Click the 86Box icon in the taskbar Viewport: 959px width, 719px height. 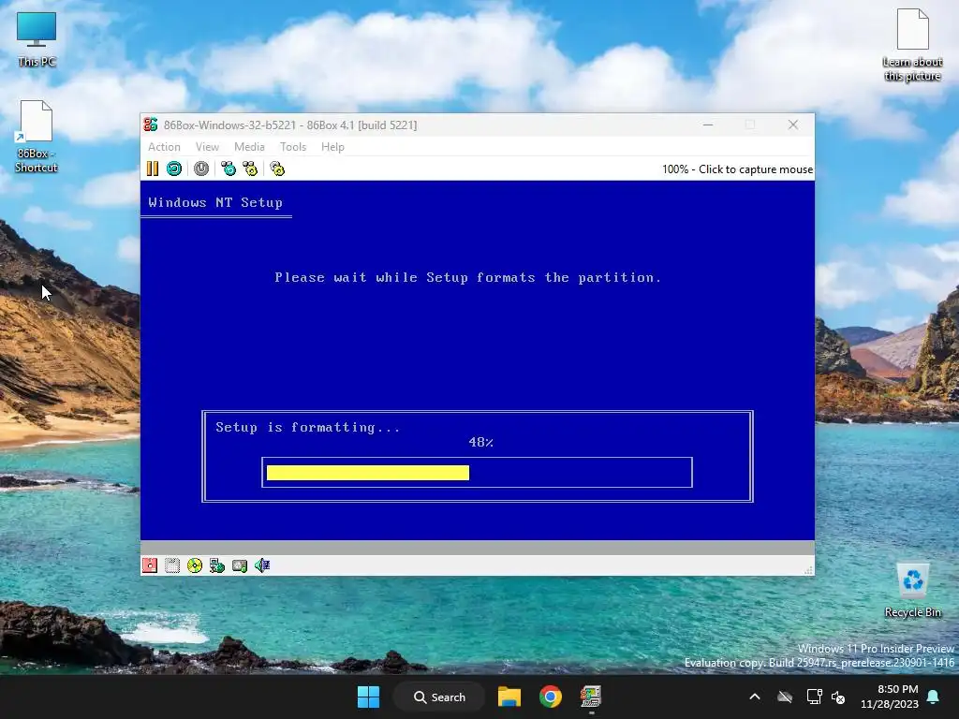(591, 697)
